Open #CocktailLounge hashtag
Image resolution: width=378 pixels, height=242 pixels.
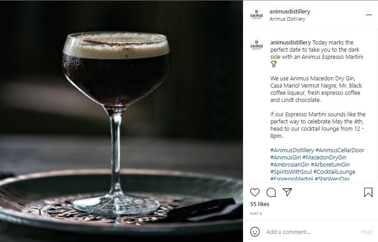coord(334,172)
